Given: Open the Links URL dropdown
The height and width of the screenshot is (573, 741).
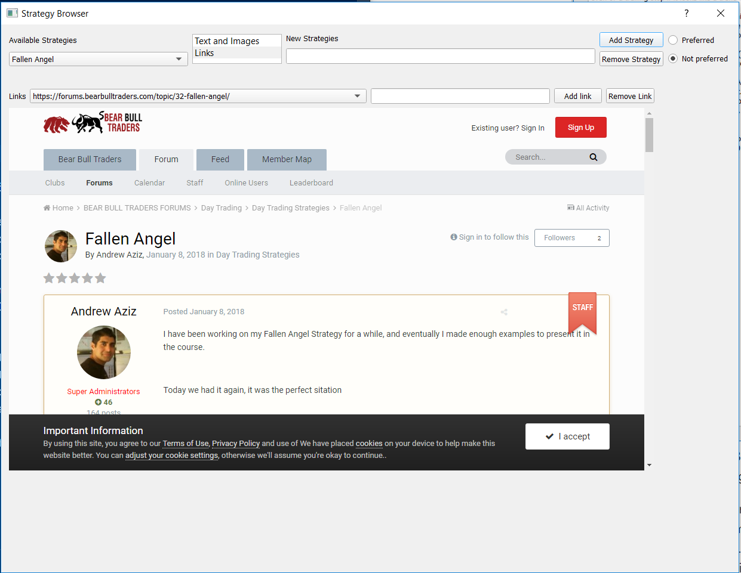Looking at the screenshot, I should coord(198,96).
